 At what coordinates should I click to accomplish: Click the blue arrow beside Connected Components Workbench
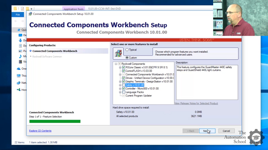coord(30,51)
